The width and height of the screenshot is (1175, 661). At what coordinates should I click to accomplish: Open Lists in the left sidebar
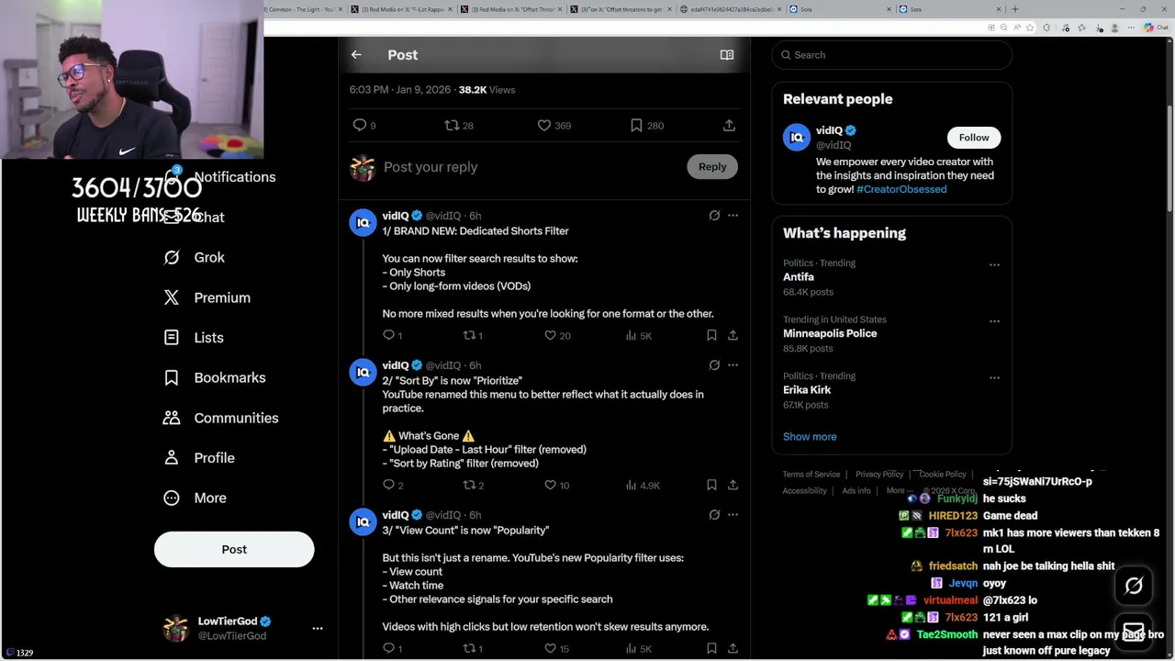coord(194,338)
